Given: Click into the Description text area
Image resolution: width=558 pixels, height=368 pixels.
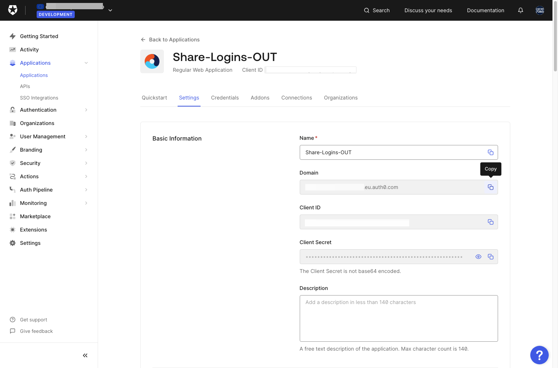Looking at the screenshot, I should pyautogui.click(x=399, y=318).
